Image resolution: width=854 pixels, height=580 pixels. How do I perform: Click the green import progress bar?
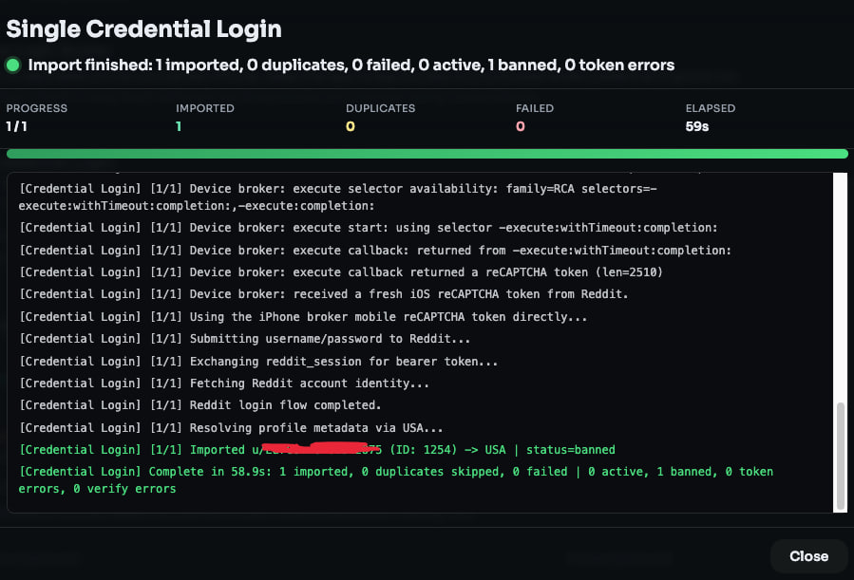[427, 154]
